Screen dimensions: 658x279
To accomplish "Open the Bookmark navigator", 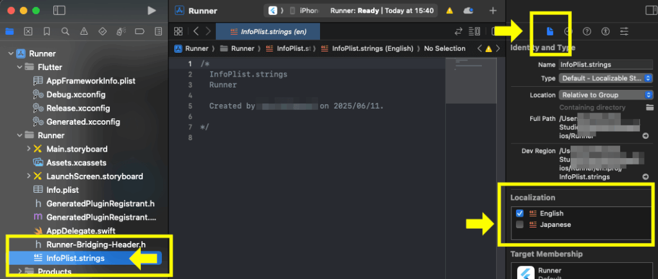I will coord(46,32).
